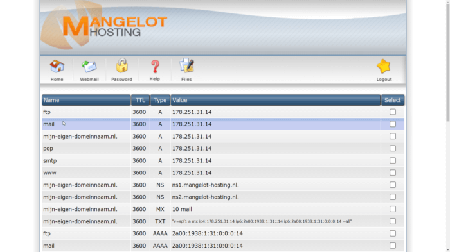This screenshot has width=450, height=252.
Task: Select checkbox for ftp A record
Action: [x=393, y=112]
